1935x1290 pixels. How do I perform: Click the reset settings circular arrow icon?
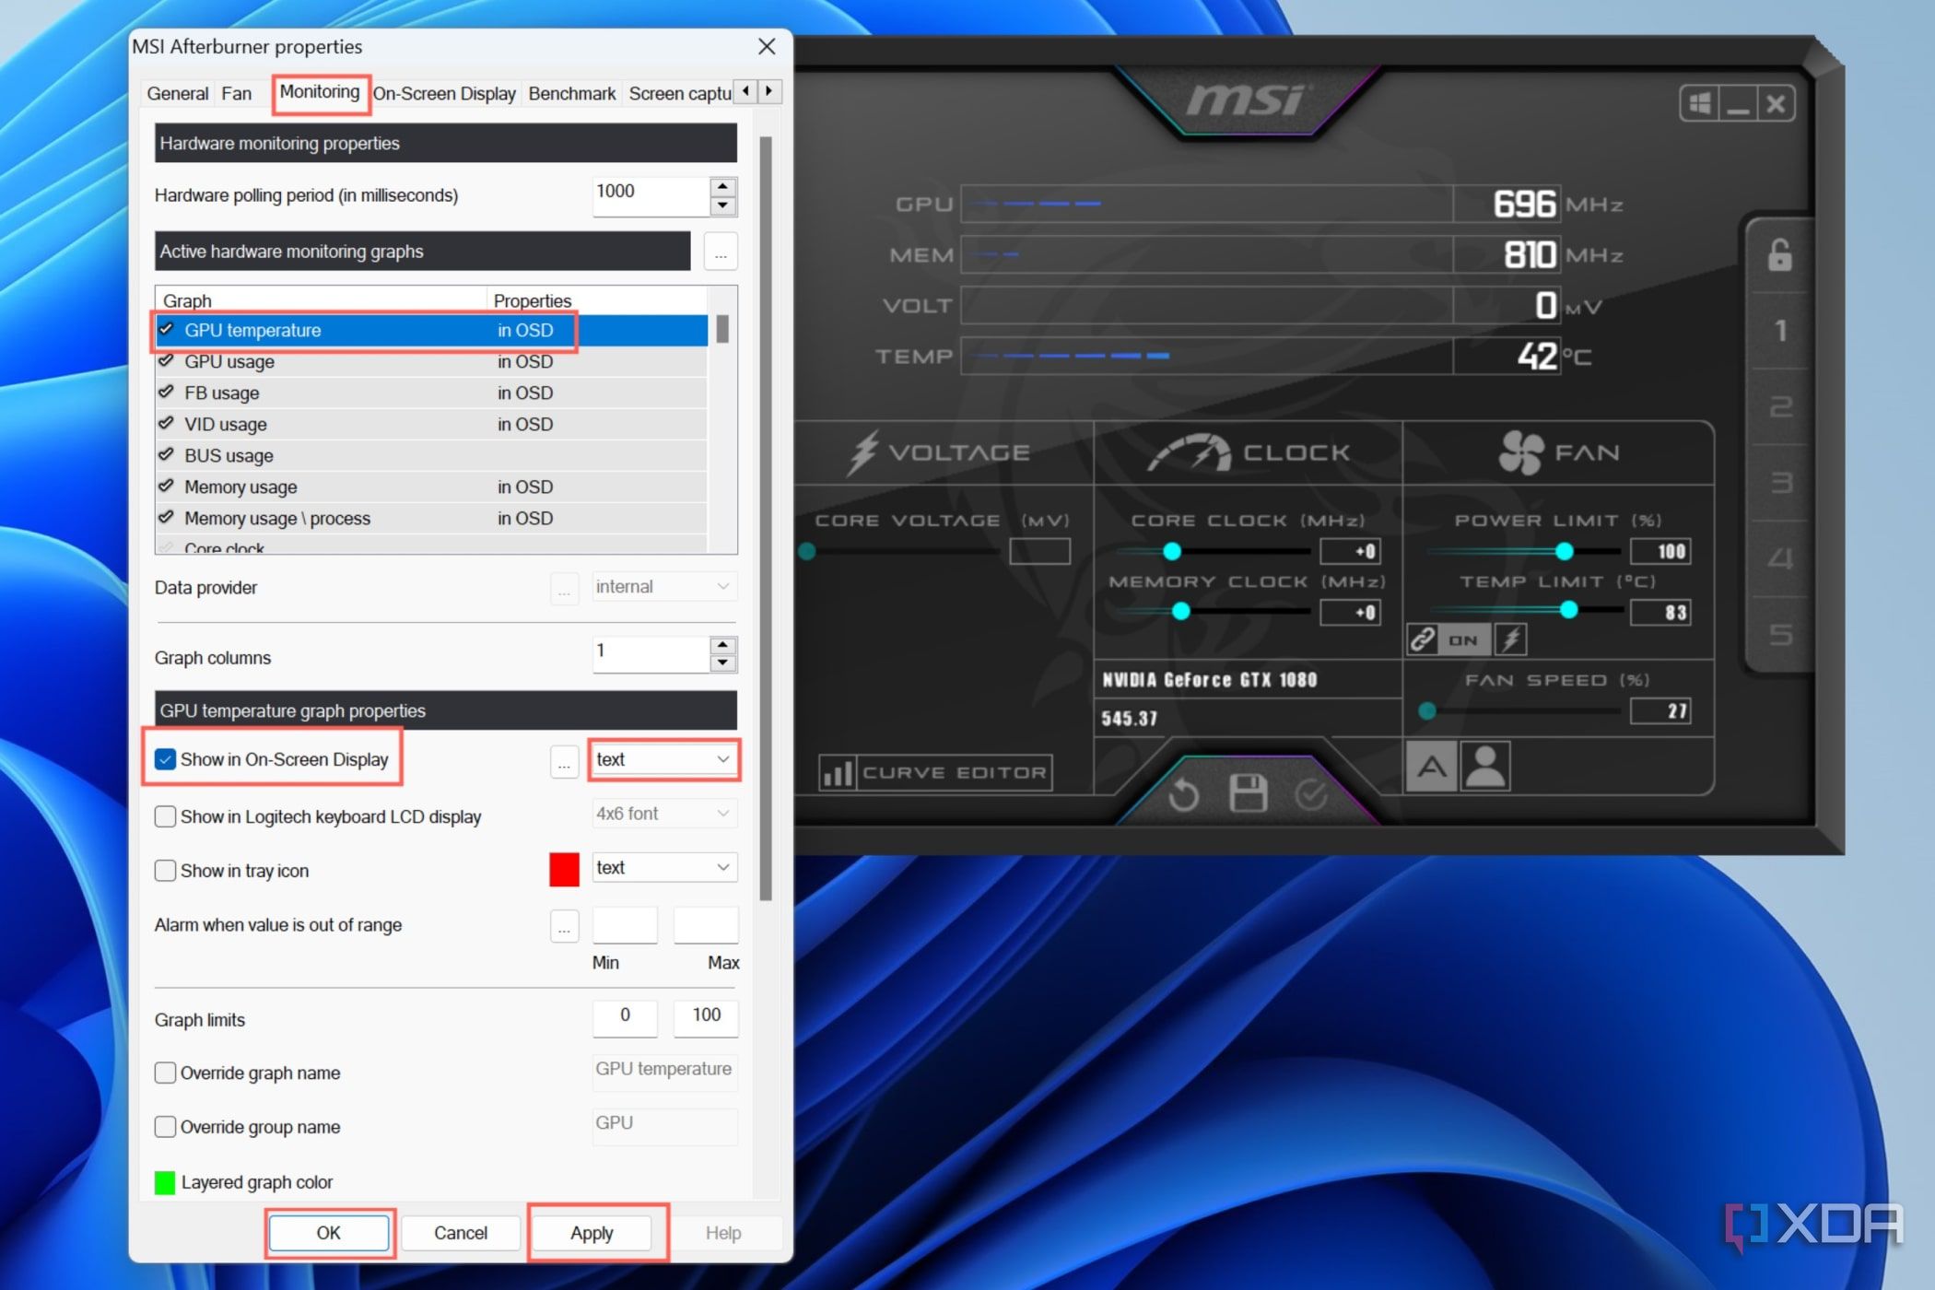(1184, 793)
